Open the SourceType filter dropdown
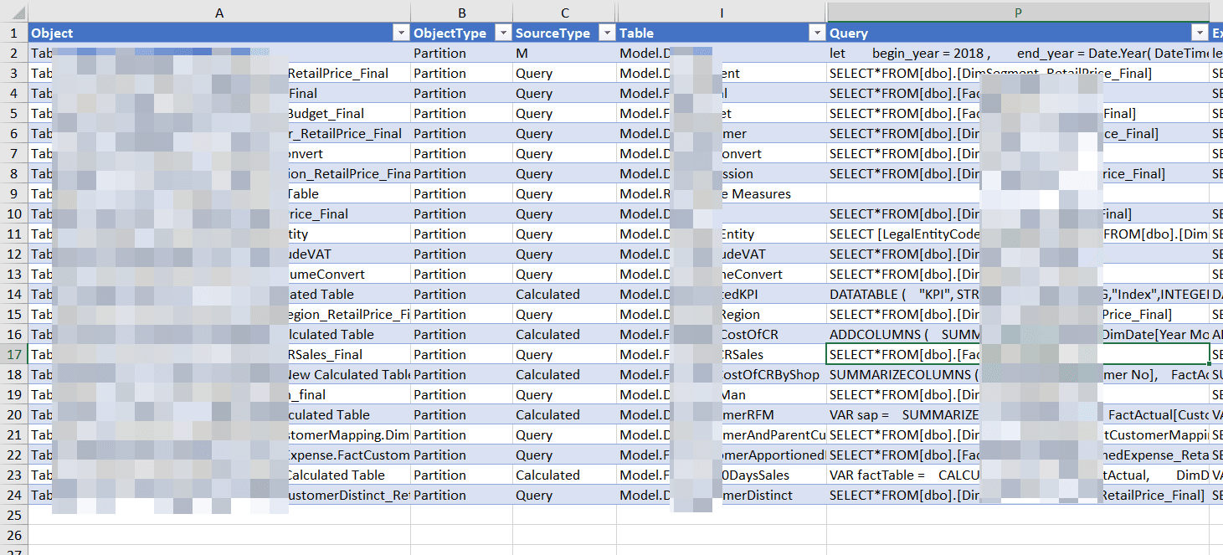 tap(607, 33)
